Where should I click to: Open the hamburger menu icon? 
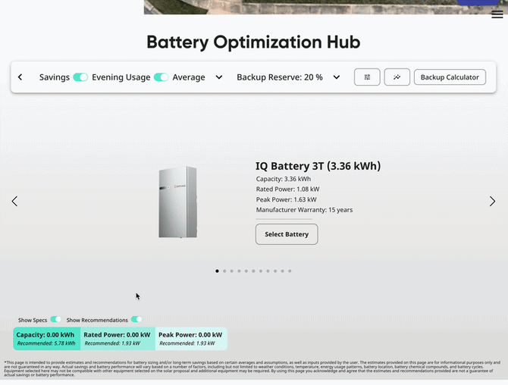(497, 14)
